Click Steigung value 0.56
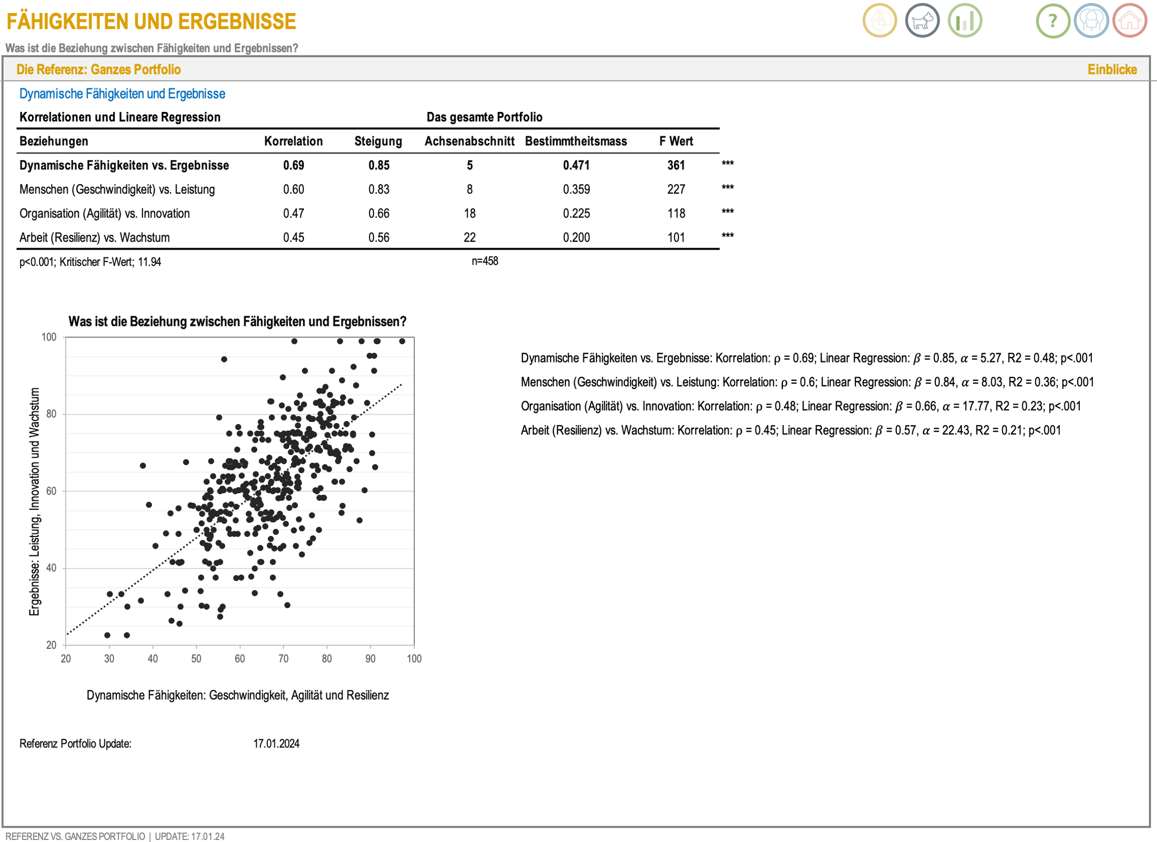Viewport: 1157px width, 842px height. coord(379,237)
